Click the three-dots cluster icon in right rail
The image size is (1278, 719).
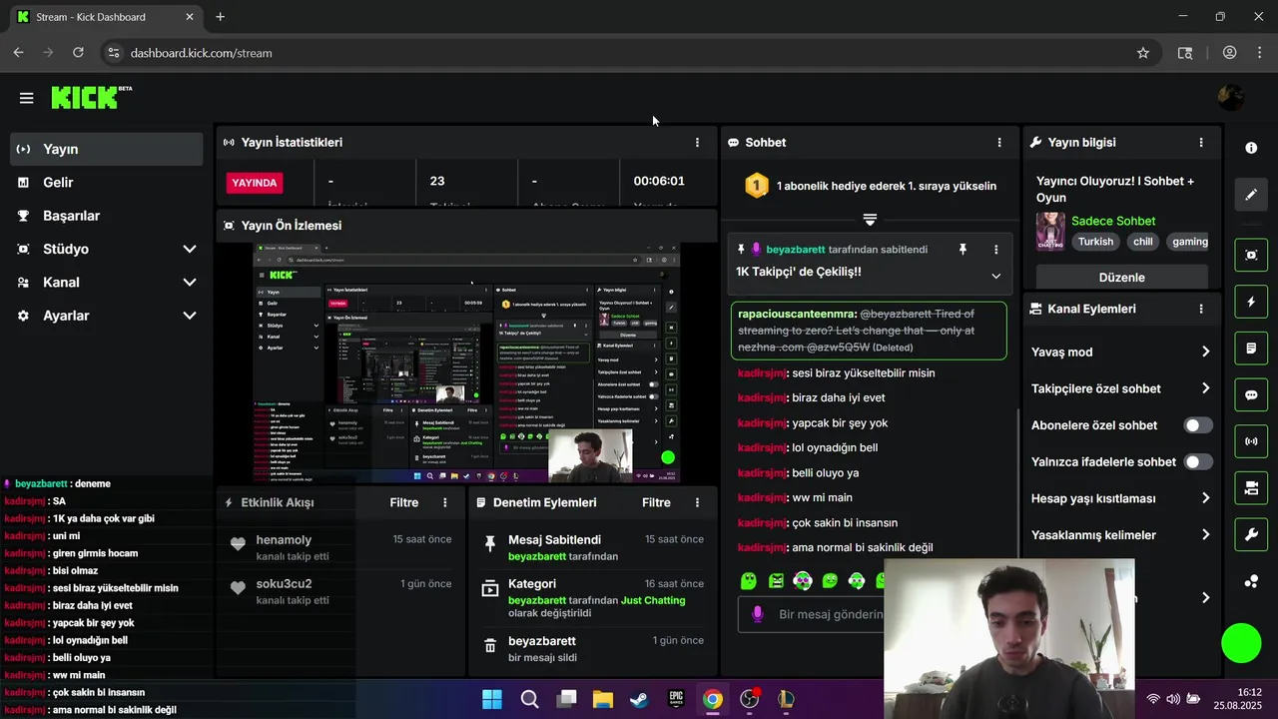pos(1251,581)
